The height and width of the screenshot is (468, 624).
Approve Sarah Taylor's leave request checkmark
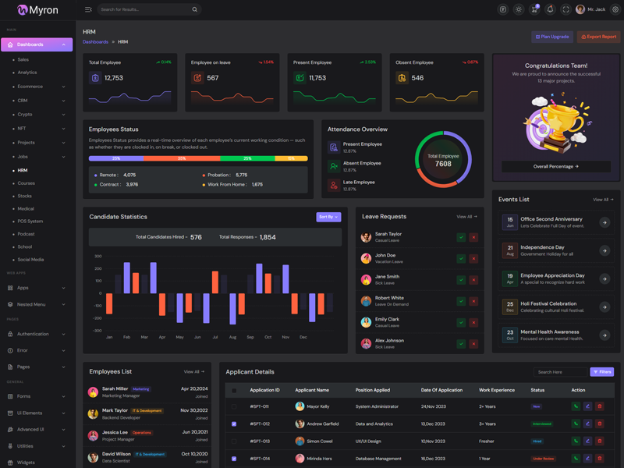pos(461,237)
